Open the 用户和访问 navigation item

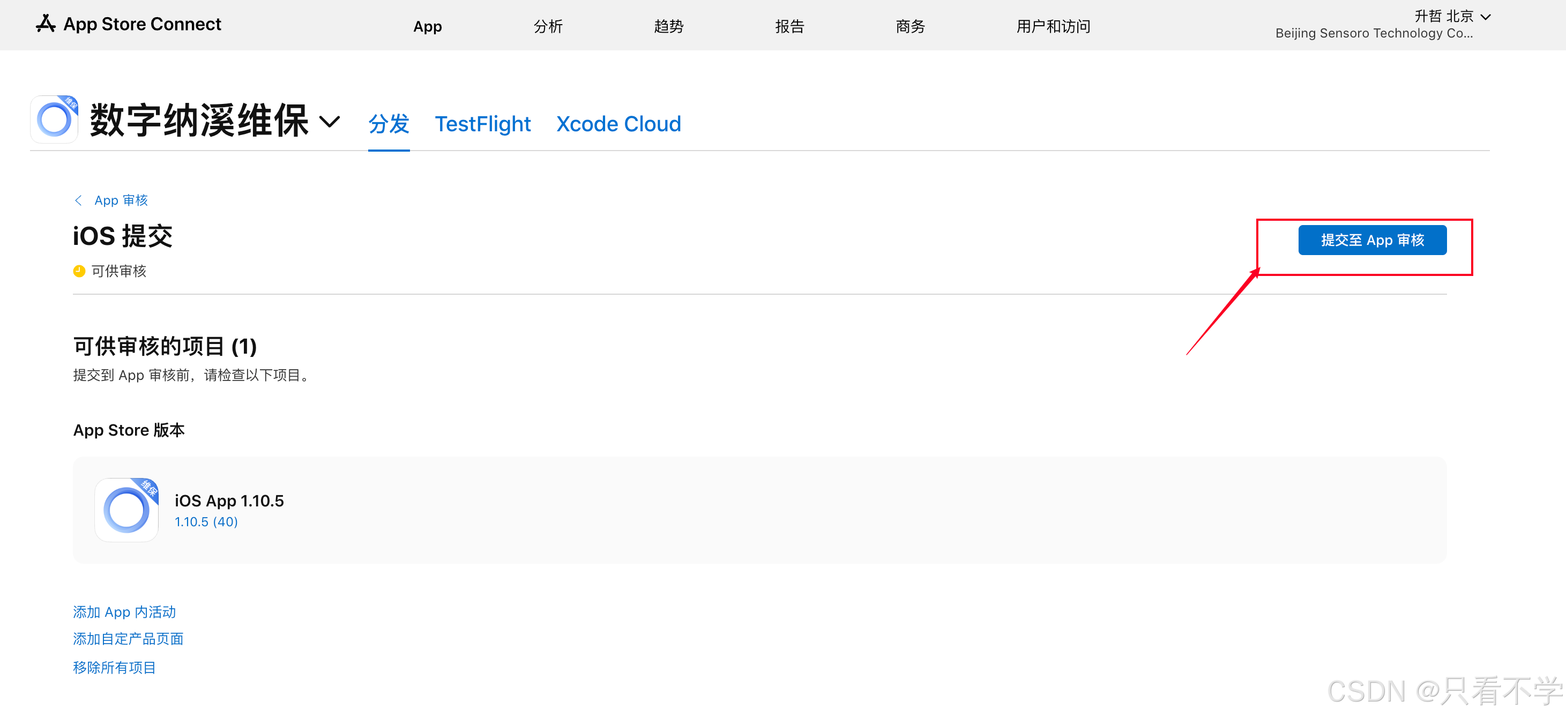1053,26
